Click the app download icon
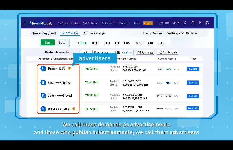 tap(200, 22)
